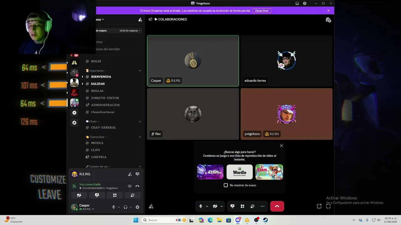Open output device options in user panel
401x225 pixels.
click(x=131, y=207)
